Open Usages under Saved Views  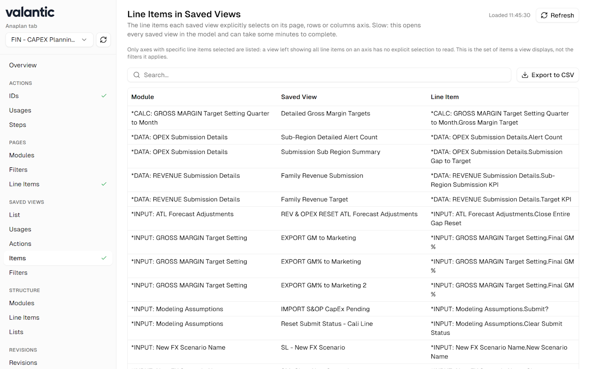tap(58, 229)
